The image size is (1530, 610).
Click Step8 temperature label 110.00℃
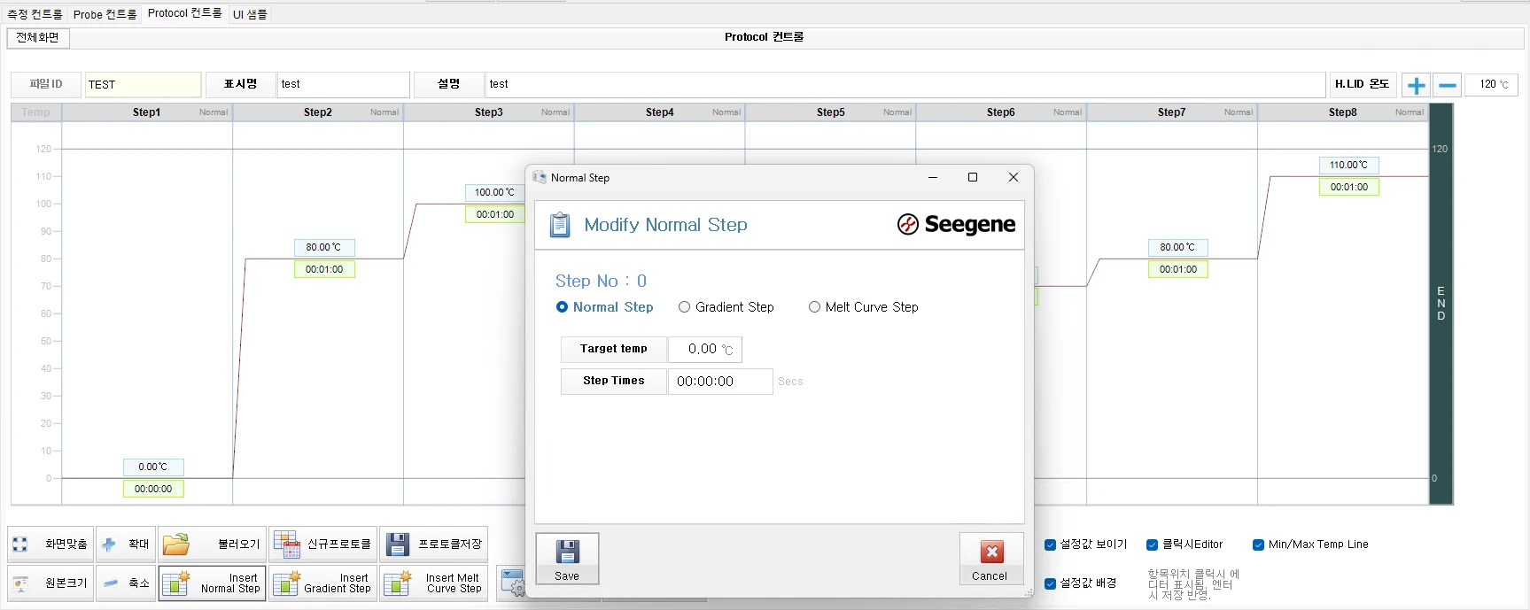1349,165
